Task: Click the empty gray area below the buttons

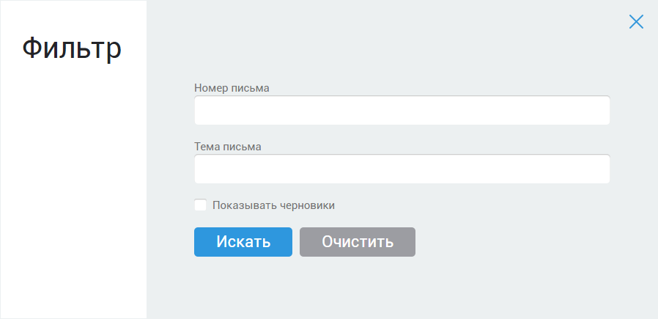Action: 402,290
